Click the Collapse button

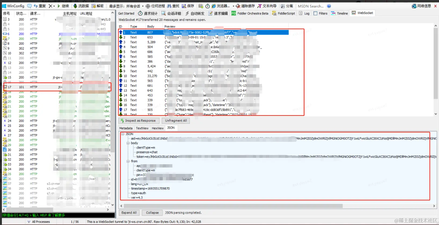(152, 213)
